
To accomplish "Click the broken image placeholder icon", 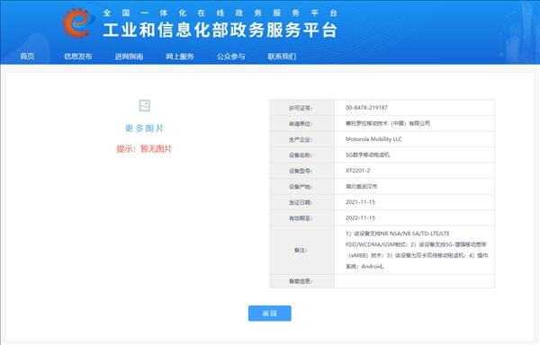I will [145, 105].
